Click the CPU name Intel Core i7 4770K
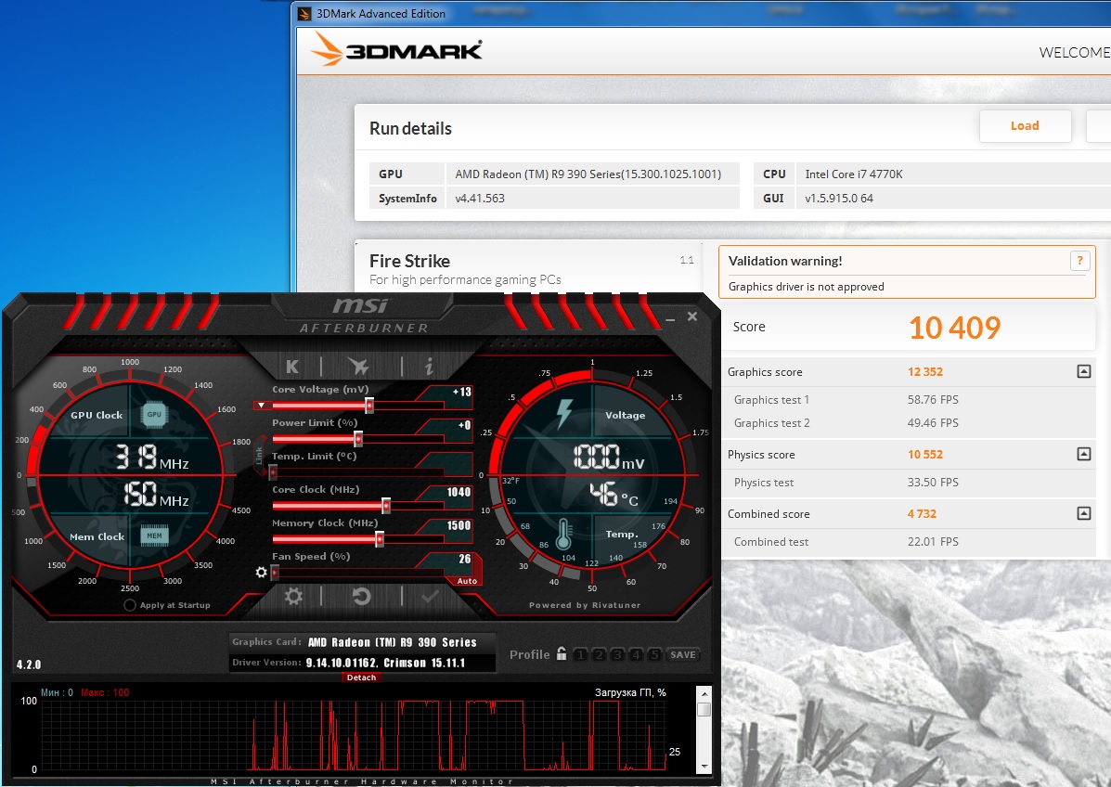Image resolution: width=1111 pixels, height=787 pixels. pos(854,174)
